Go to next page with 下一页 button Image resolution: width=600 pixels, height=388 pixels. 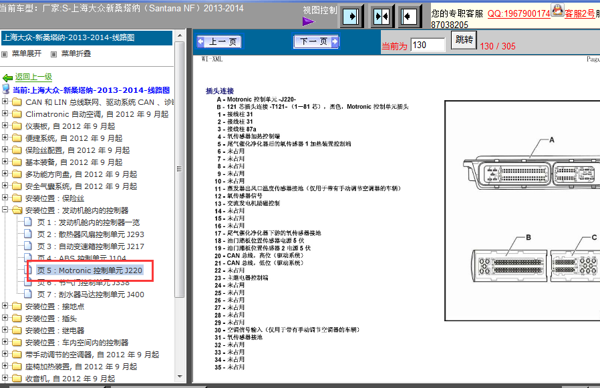click(316, 41)
